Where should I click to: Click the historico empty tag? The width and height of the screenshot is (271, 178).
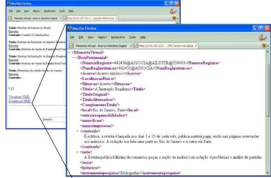[x=90, y=167]
